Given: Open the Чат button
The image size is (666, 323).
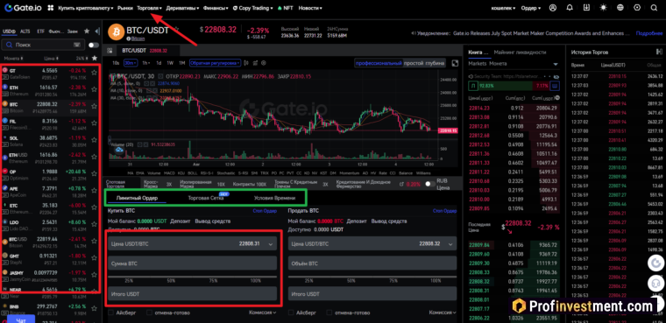Looking at the screenshot, I should [20, 320].
